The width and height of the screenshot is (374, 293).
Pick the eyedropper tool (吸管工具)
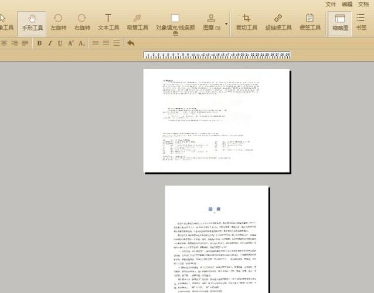137,22
